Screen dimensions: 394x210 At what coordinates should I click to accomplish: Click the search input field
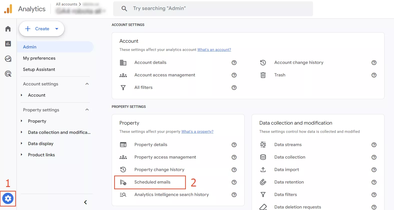coord(213,8)
